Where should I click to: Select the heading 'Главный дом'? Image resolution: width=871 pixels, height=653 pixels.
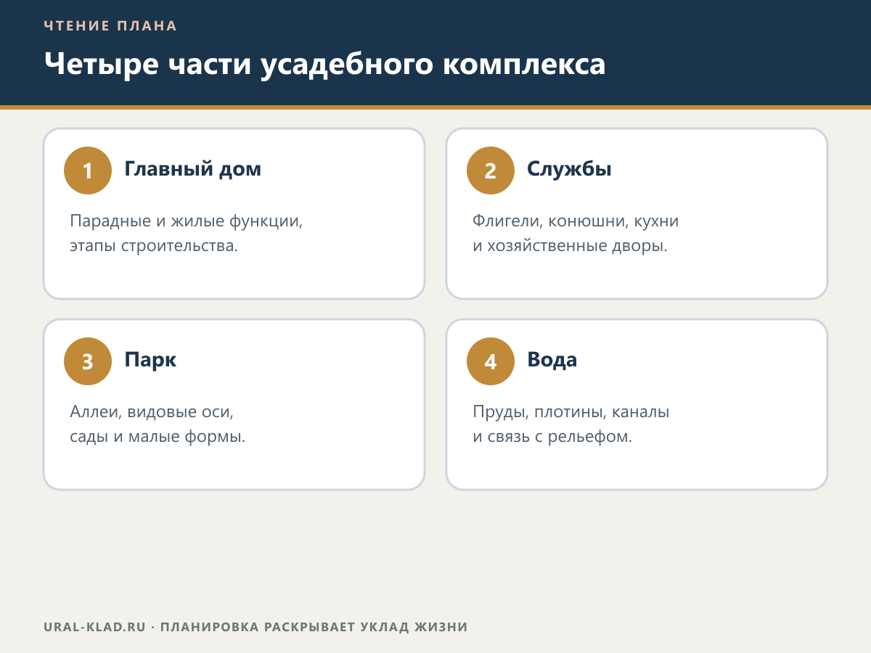click(x=193, y=169)
